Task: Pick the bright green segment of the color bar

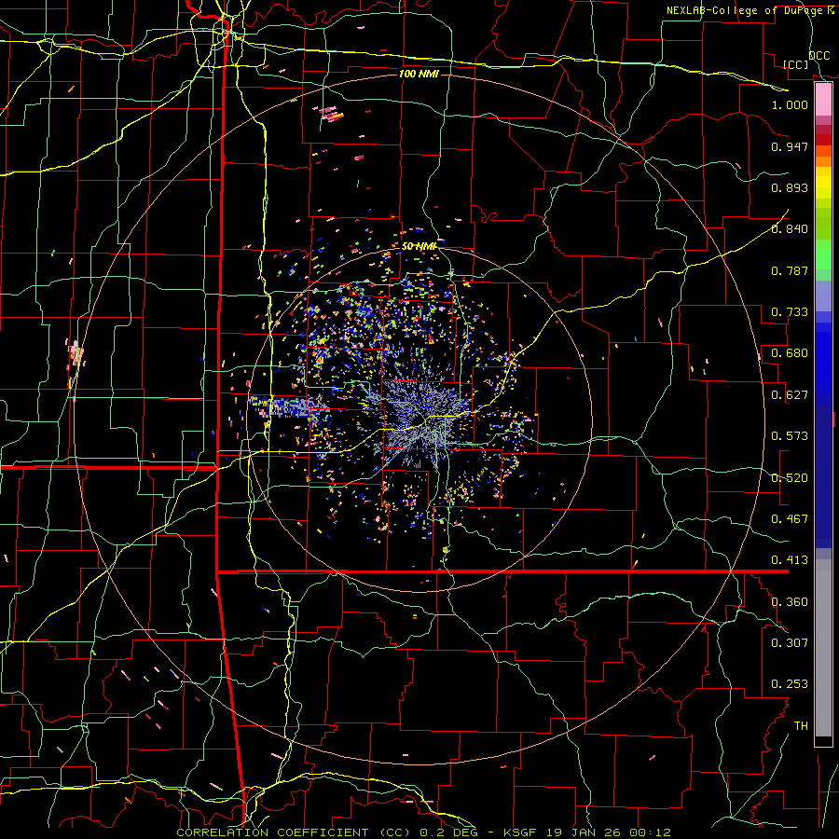Action: (x=823, y=254)
